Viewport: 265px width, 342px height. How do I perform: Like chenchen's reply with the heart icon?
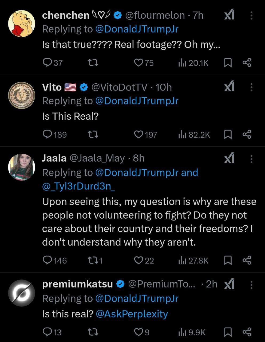(139, 63)
